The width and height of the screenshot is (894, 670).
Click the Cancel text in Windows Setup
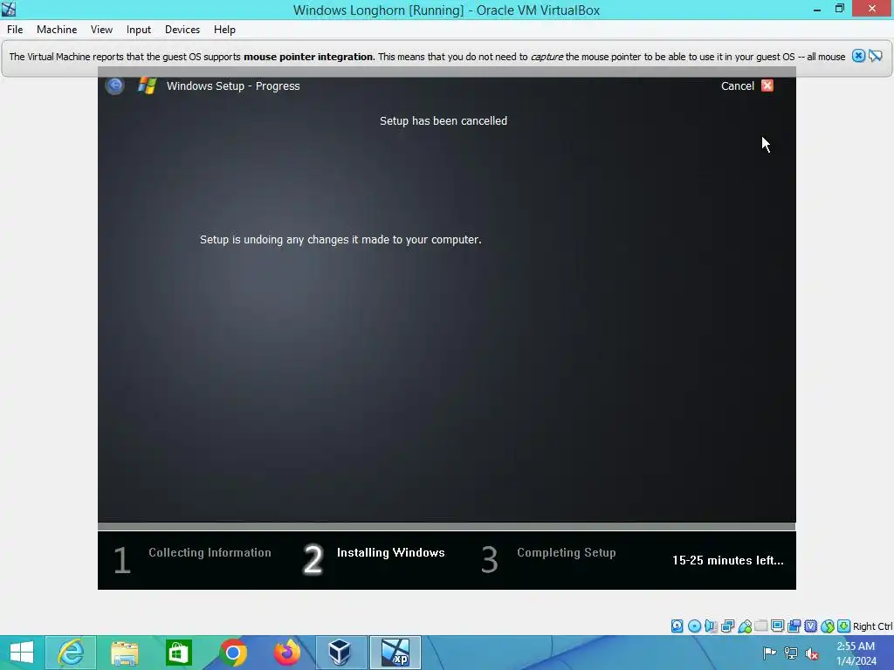(x=737, y=86)
